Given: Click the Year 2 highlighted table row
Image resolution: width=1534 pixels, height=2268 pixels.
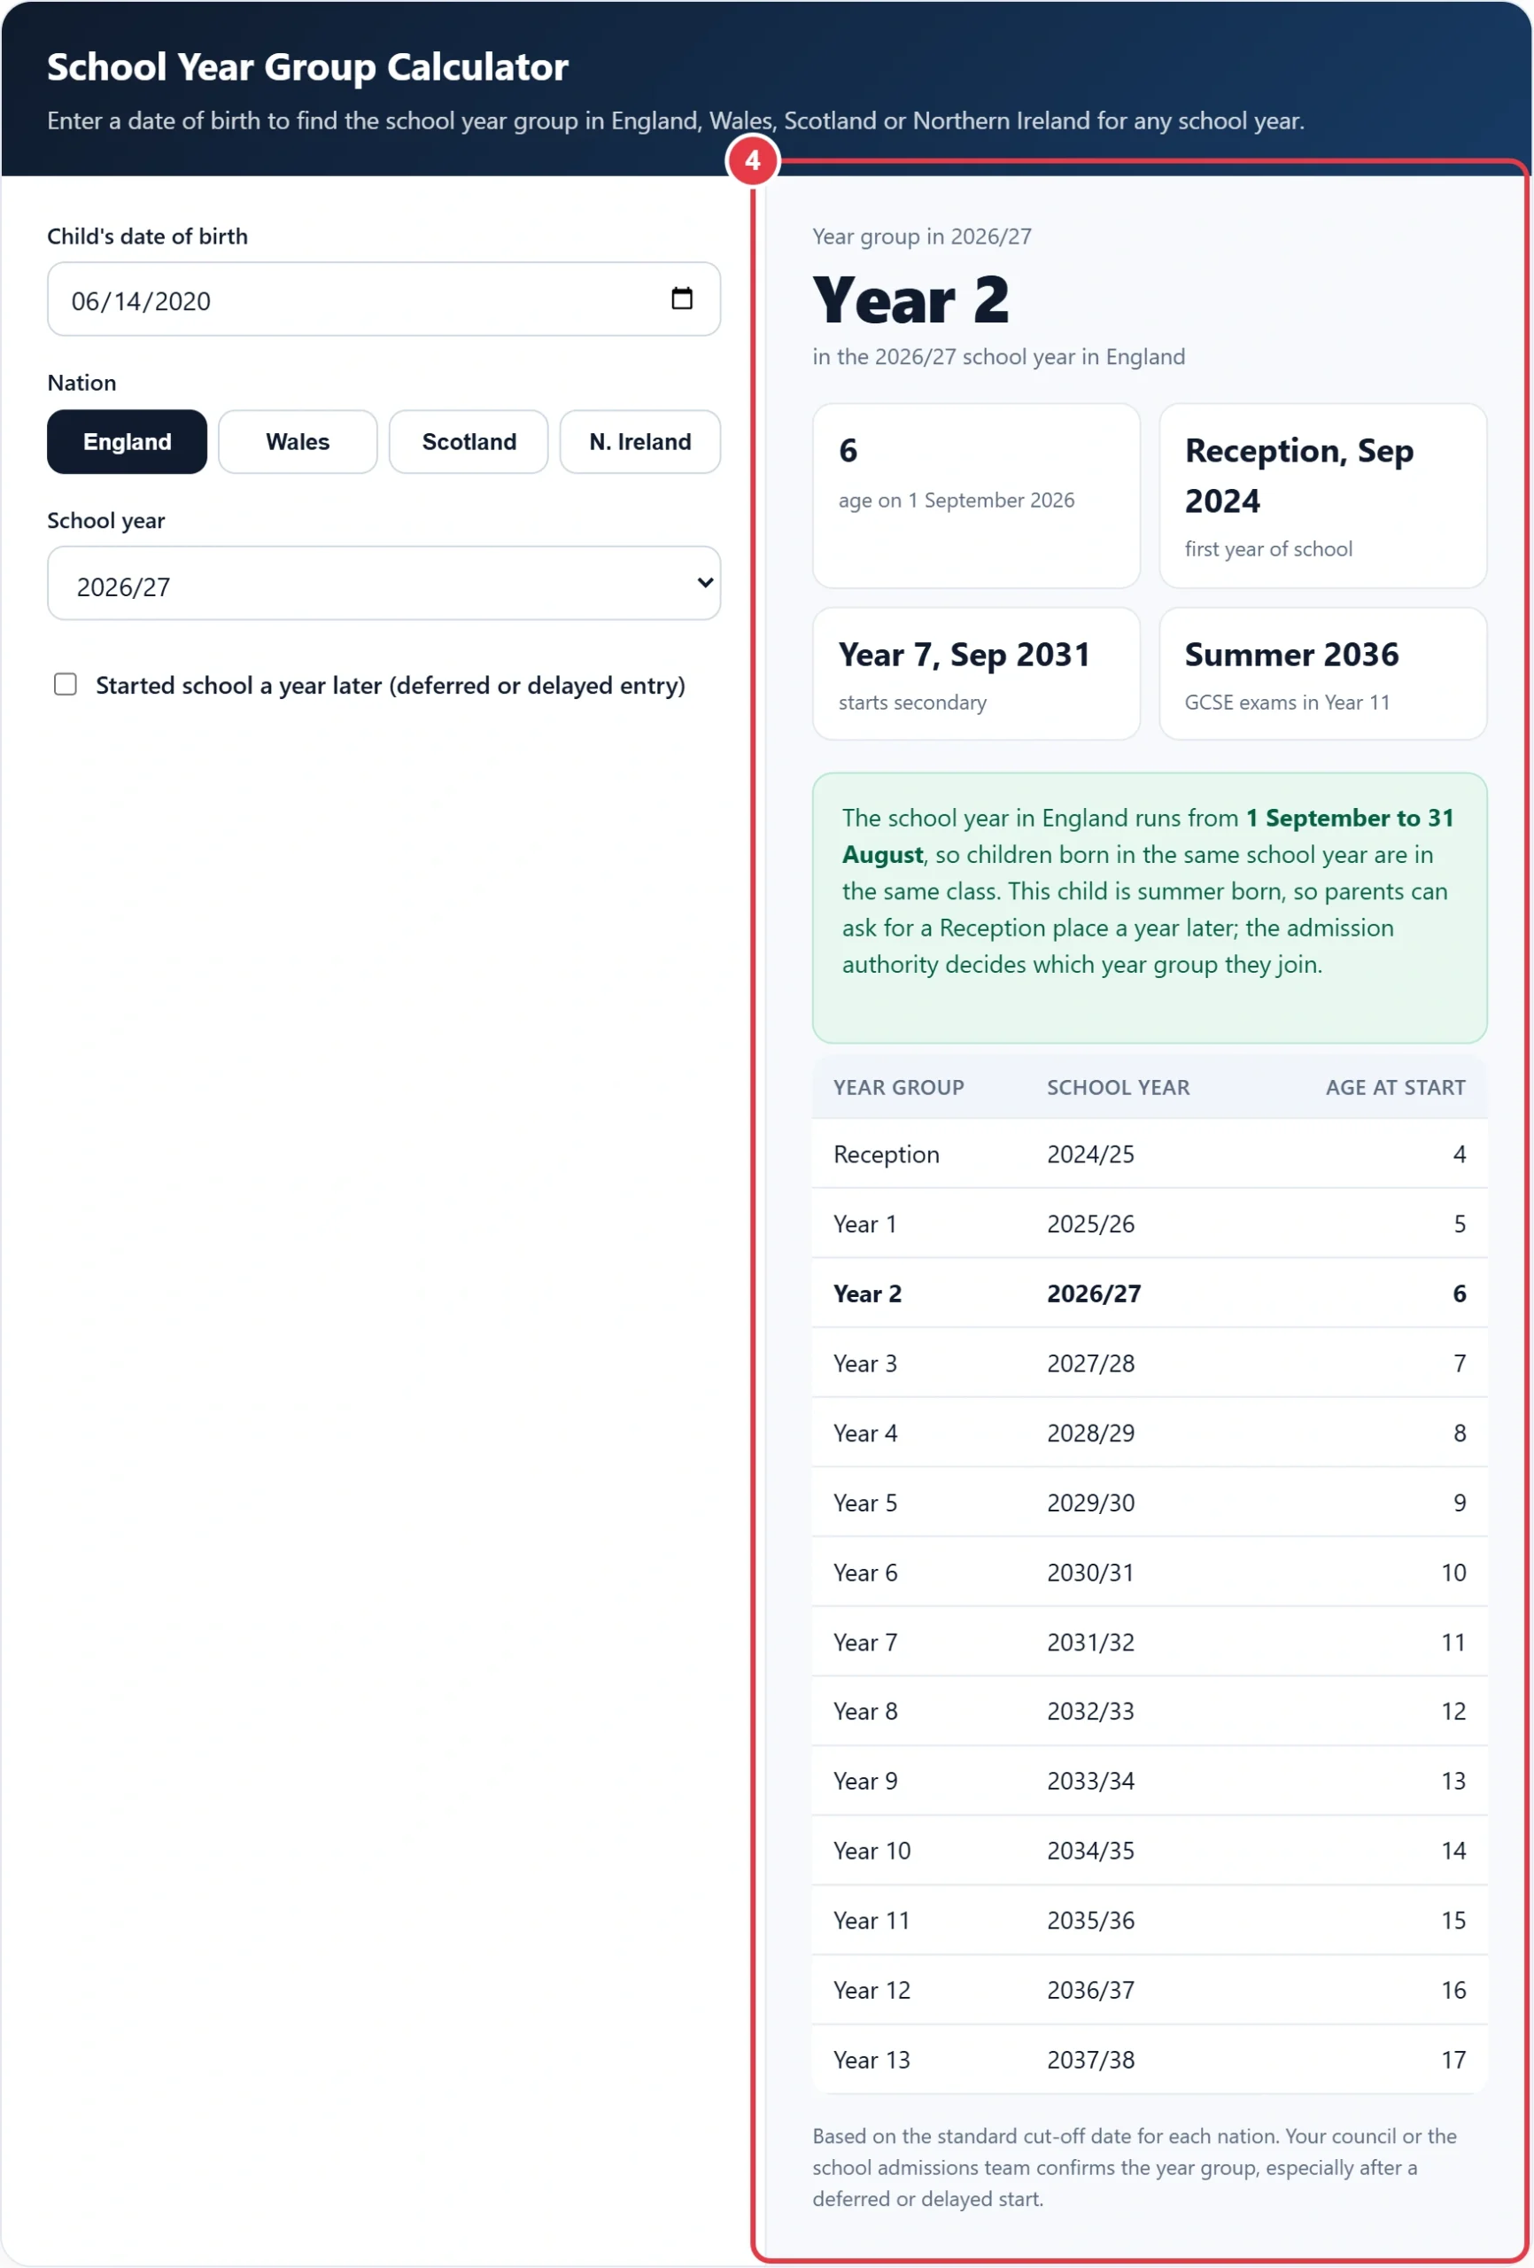Looking at the screenshot, I should [x=1150, y=1294].
